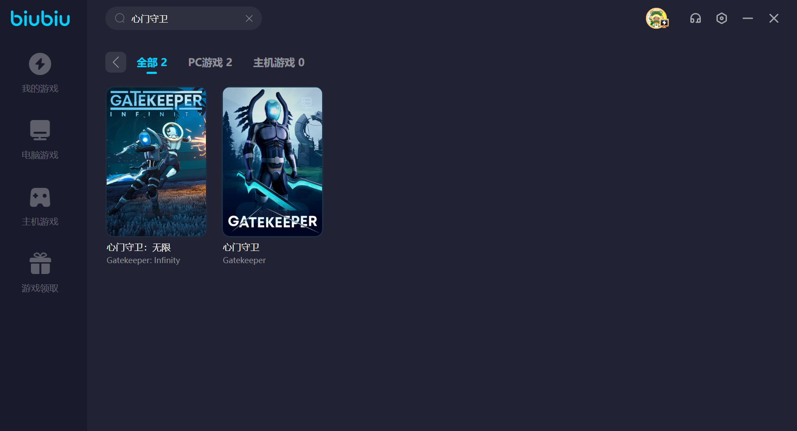The height and width of the screenshot is (431, 797).
Task: Select the 全部 2 tab
Action: (151, 63)
